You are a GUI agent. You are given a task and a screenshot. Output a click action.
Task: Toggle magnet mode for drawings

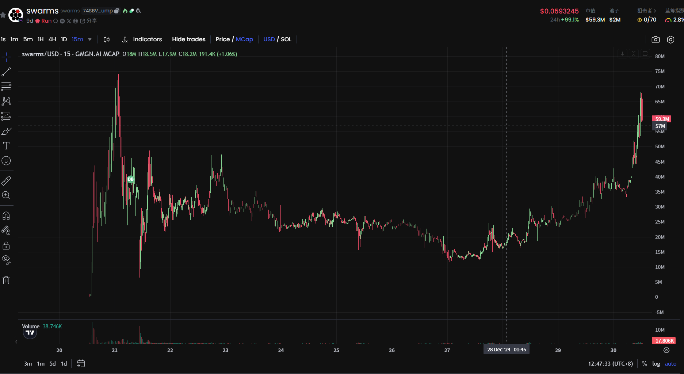pyautogui.click(x=6, y=216)
